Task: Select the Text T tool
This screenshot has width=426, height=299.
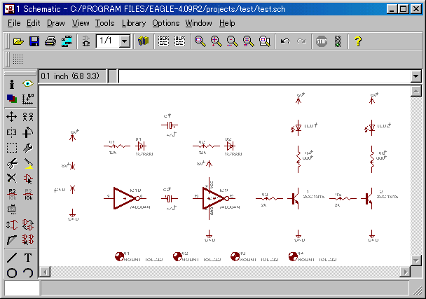Action: pos(28,258)
